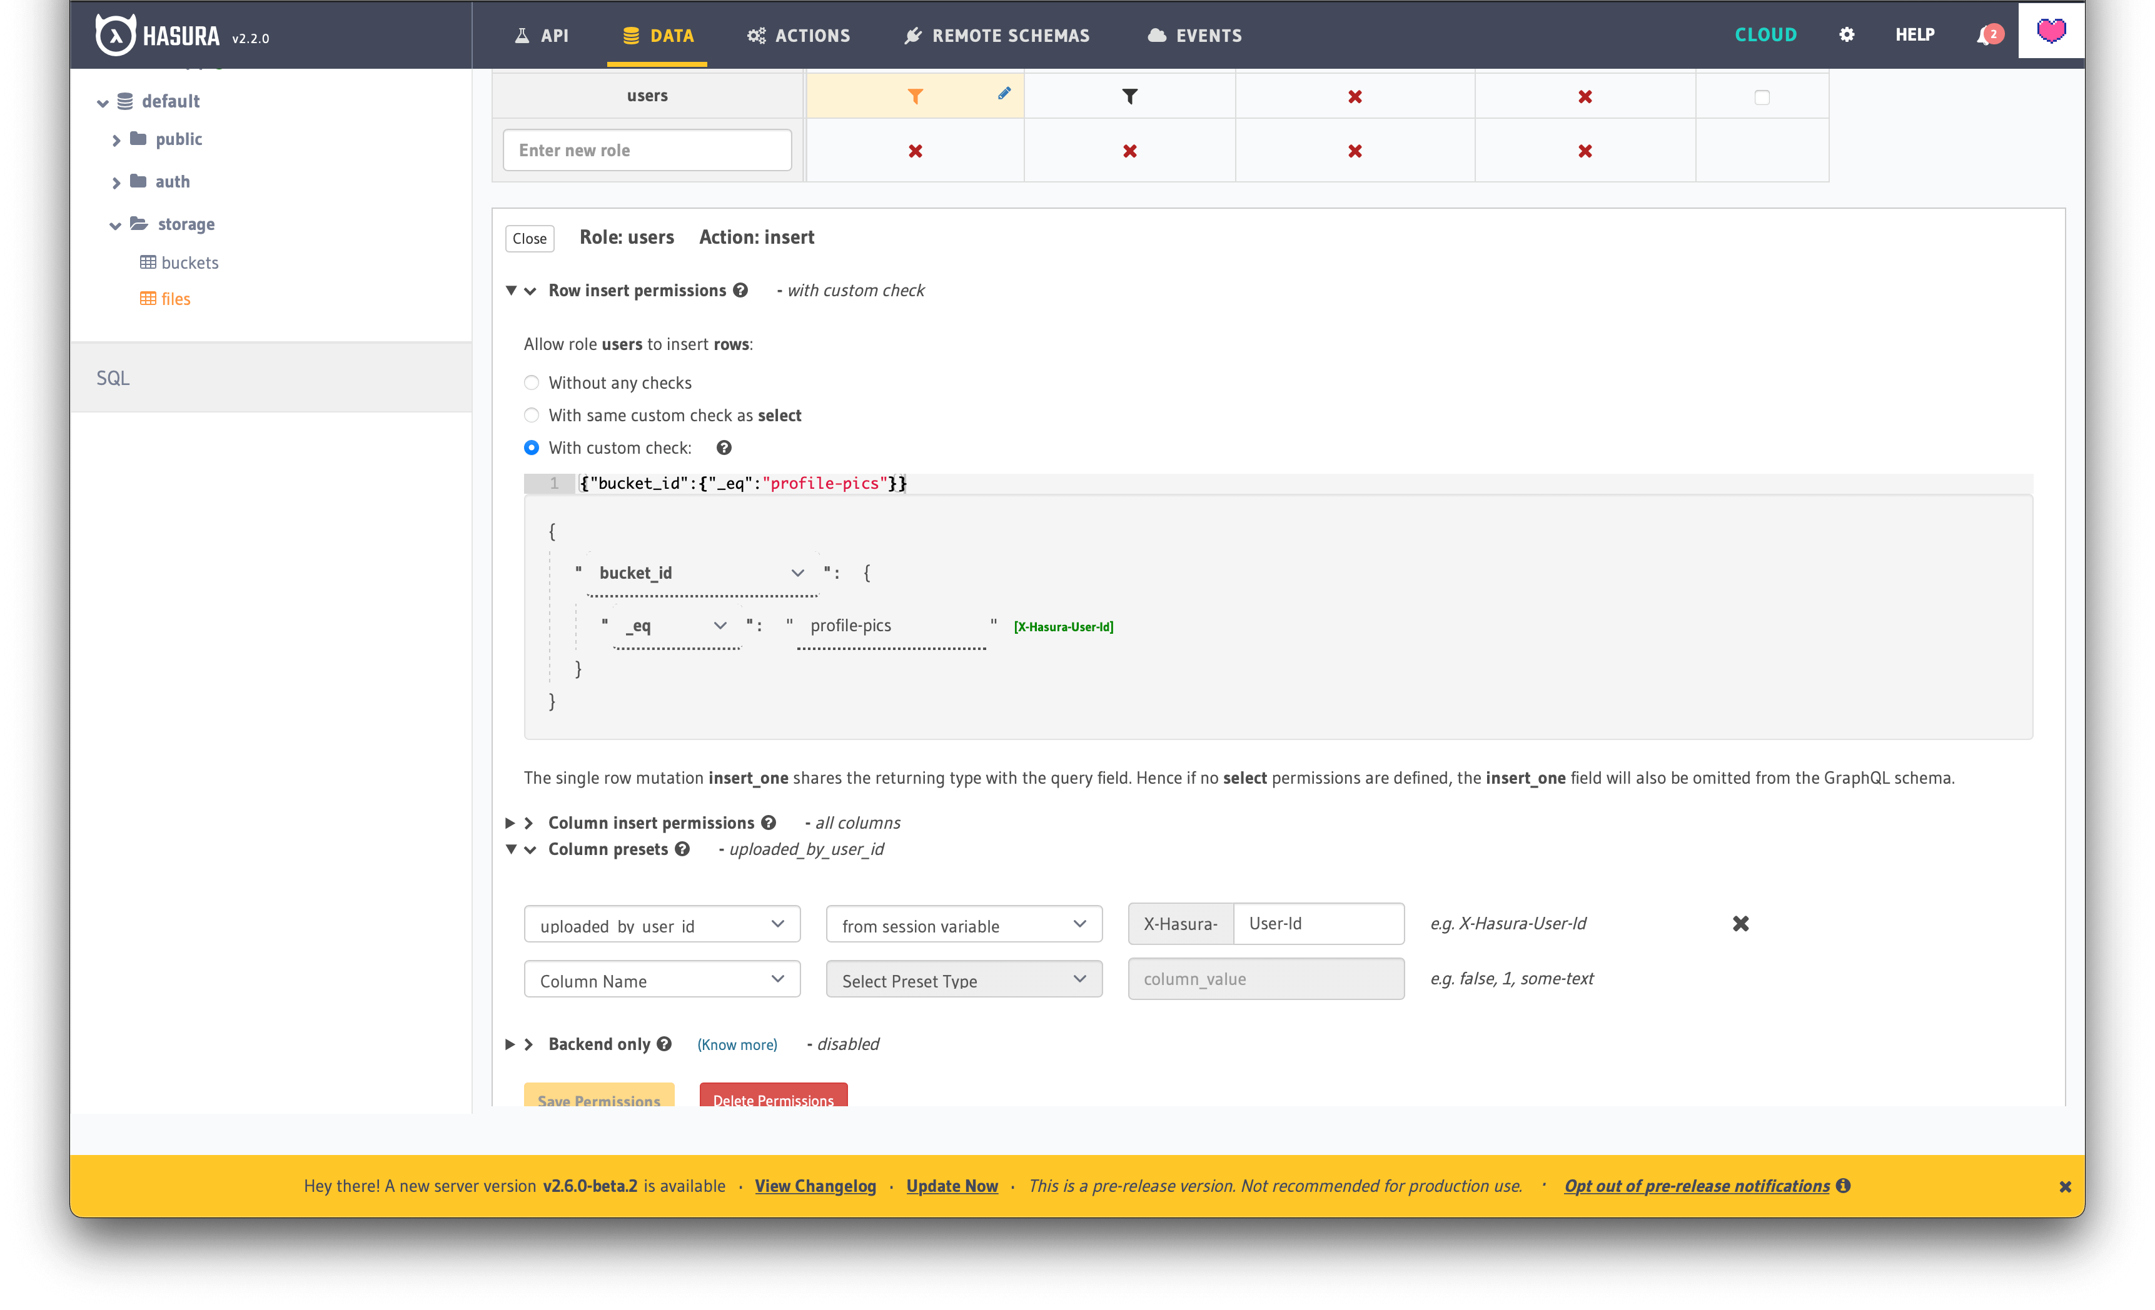
Task: Toggle the checkbox in the users row
Action: click(x=1762, y=97)
